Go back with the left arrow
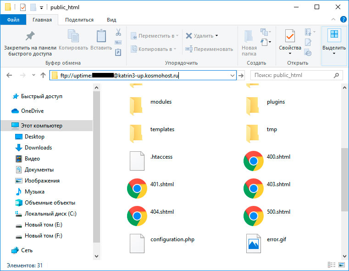 click(9, 75)
